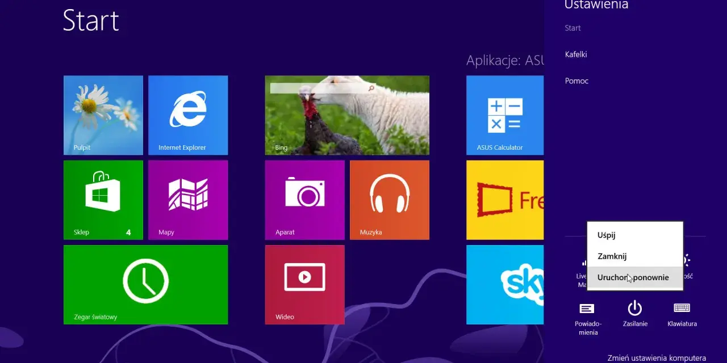Screen dimensions: 727x363
Task: Click the Aplikacje: ASUS group heading
Action: click(x=505, y=60)
